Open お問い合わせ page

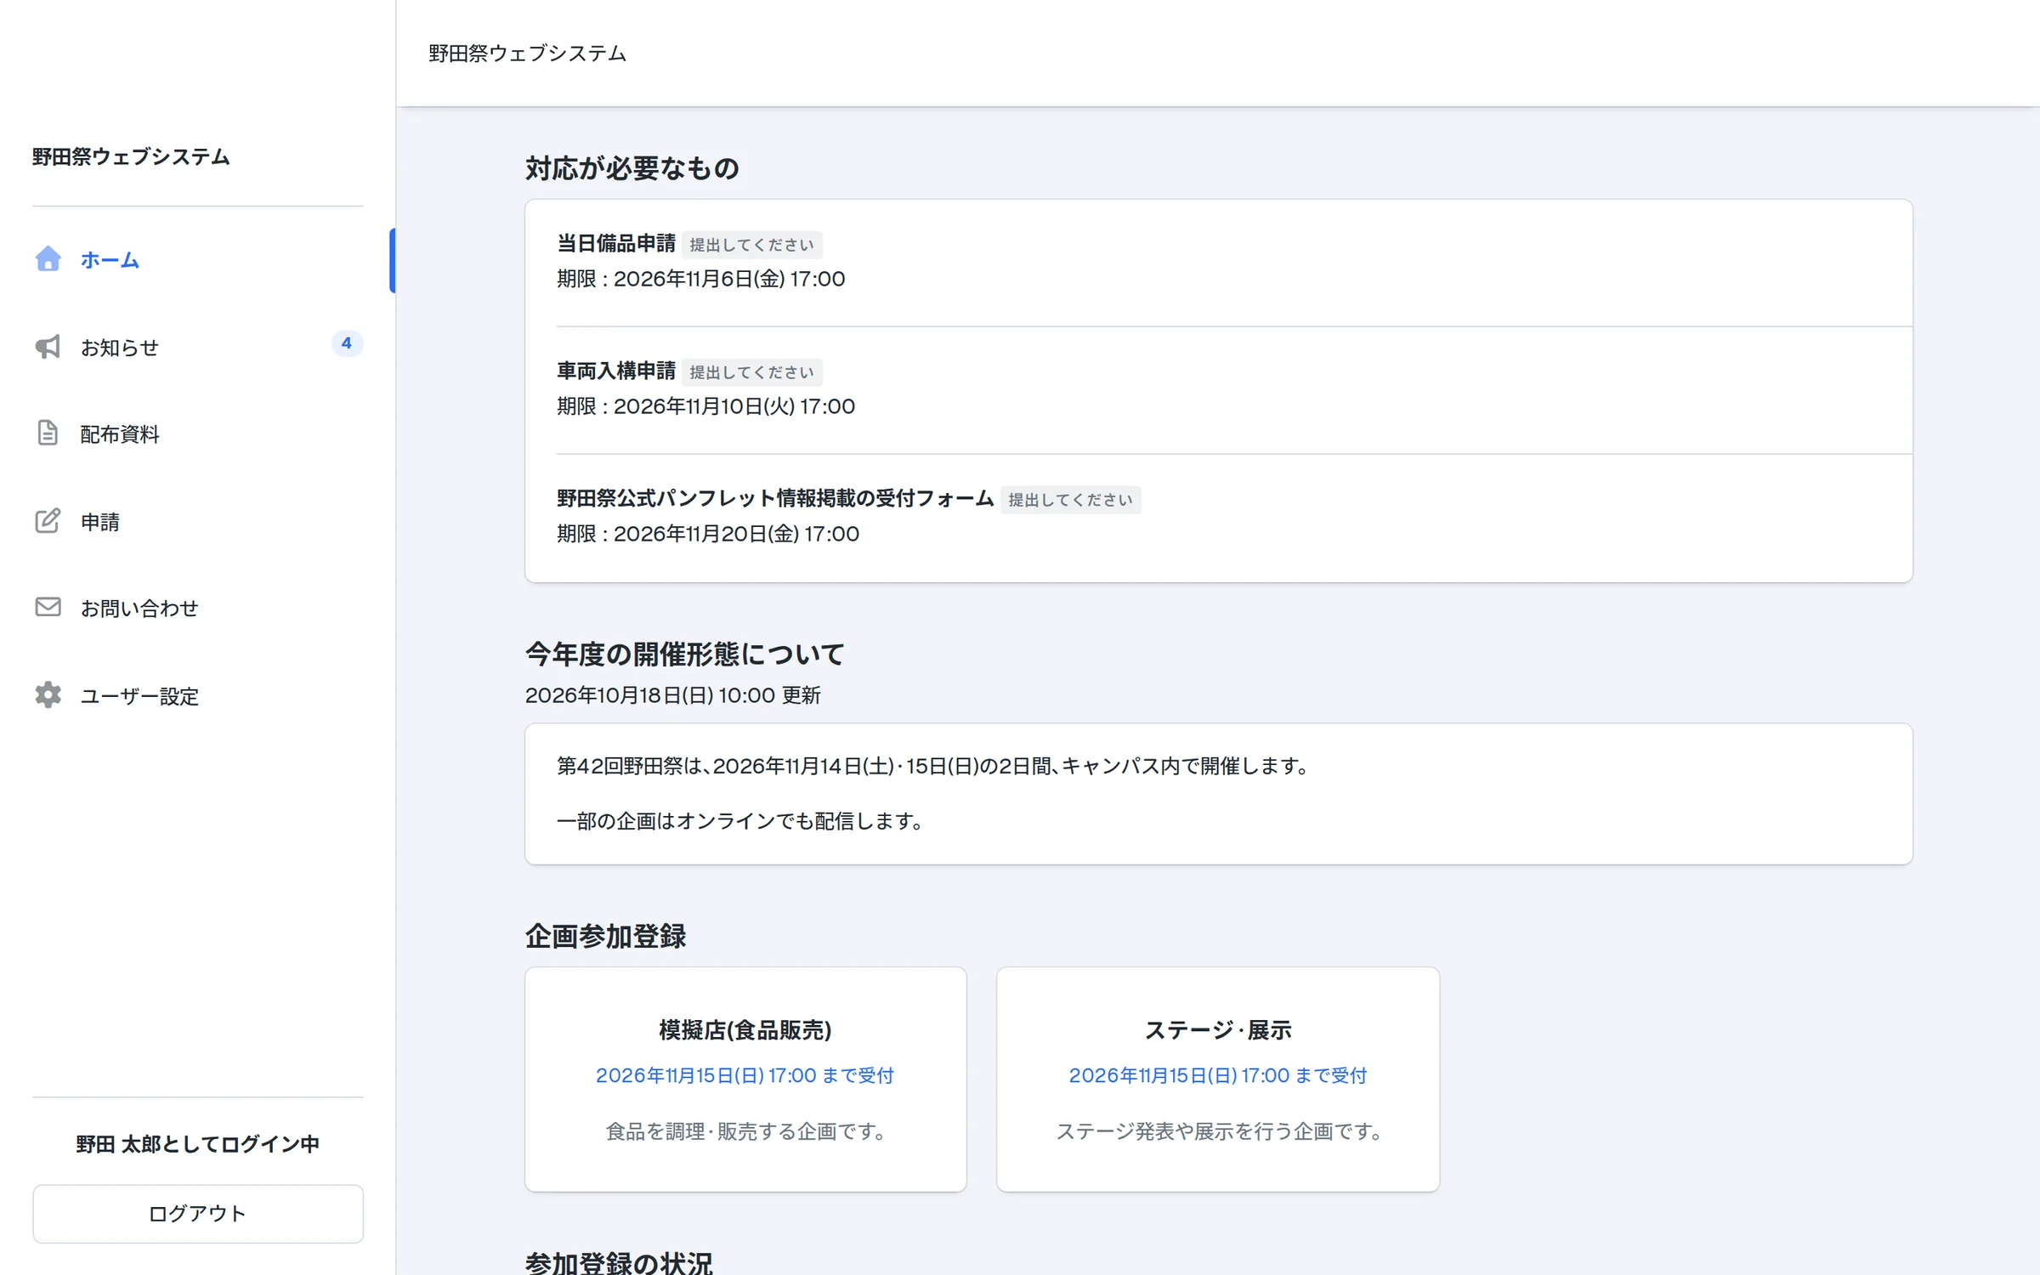pos(198,609)
